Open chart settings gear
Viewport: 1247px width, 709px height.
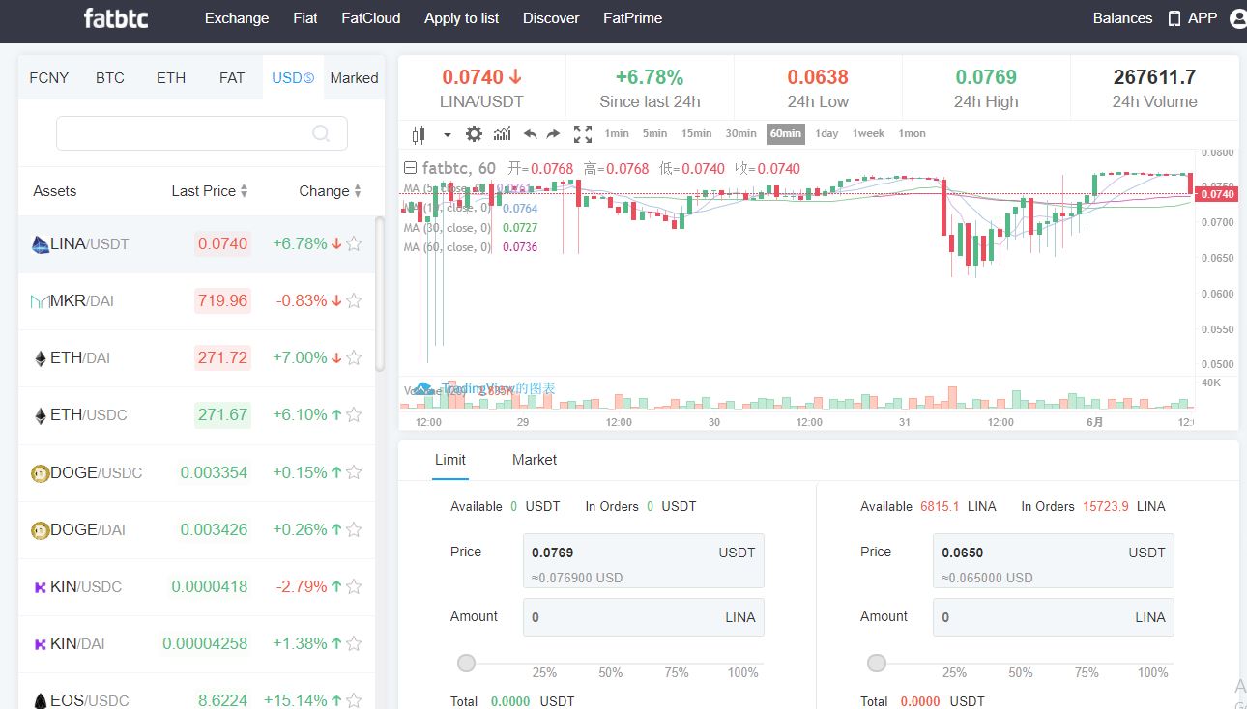point(474,134)
